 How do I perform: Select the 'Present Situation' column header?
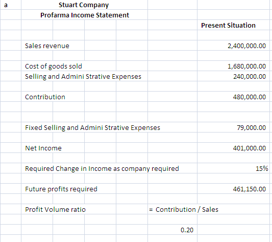(x=228, y=26)
